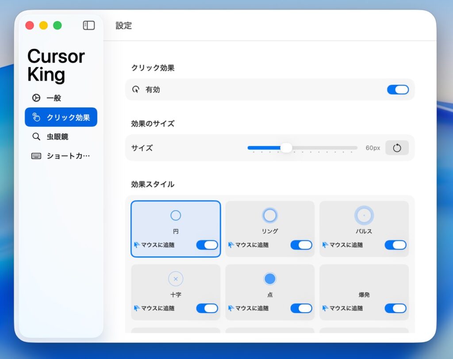The image size is (453, 359).
Task: Disable the 有効 click effect toggle
Action: pyautogui.click(x=398, y=90)
